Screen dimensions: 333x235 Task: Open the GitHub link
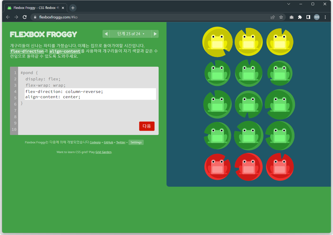click(x=109, y=142)
